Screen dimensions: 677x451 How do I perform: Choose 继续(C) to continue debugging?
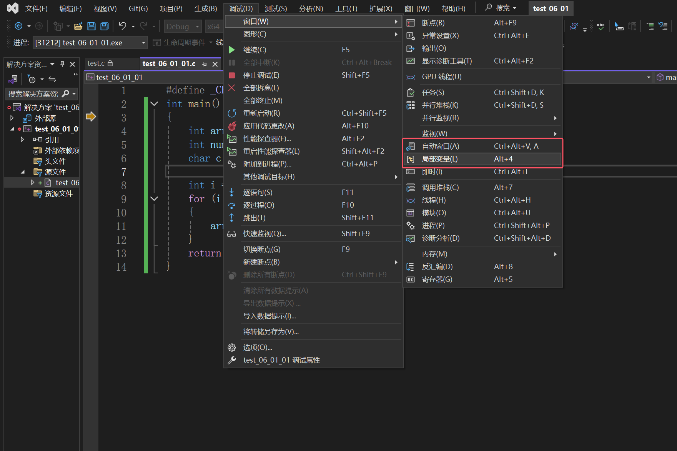[314, 50]
